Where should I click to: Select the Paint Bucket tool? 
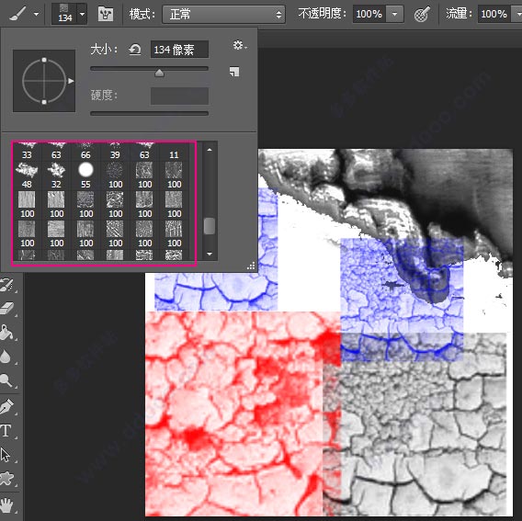(x=6, y=333)
